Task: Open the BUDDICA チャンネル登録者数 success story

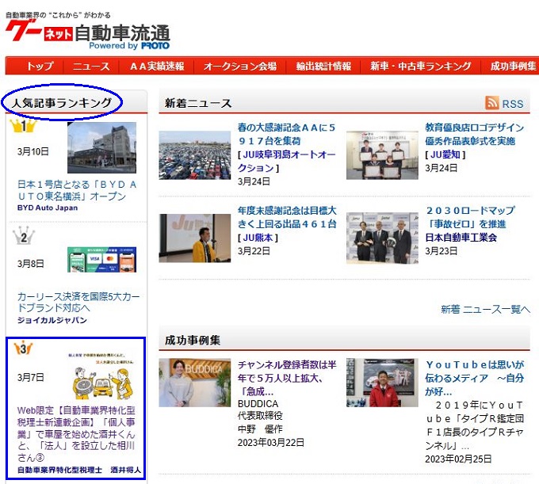Action: tap(286, 378)
